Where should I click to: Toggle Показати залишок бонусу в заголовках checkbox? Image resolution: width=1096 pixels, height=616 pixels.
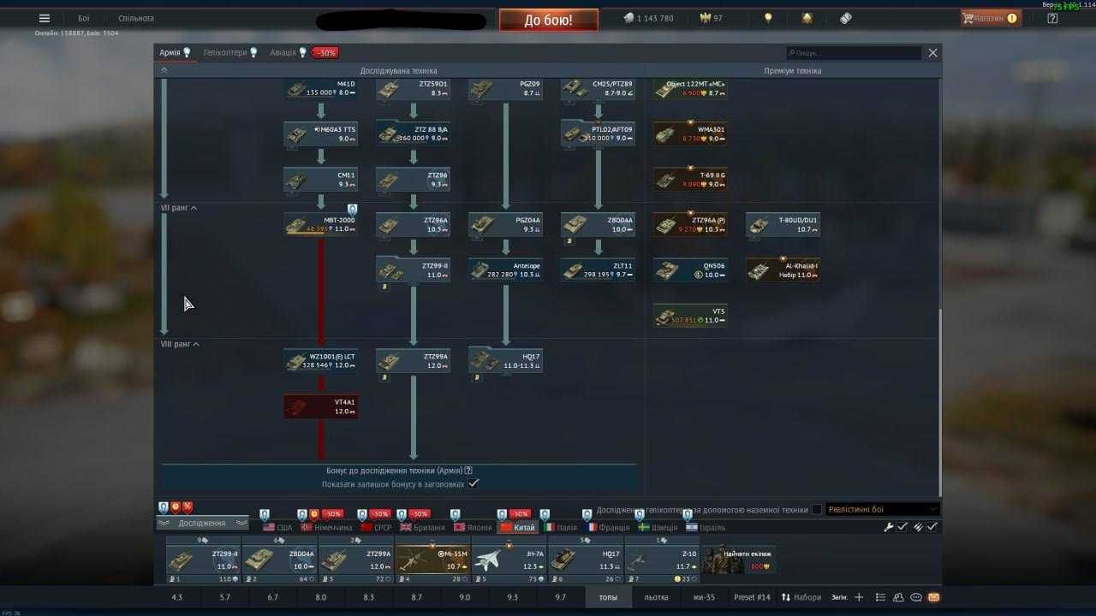coord(474,483)
